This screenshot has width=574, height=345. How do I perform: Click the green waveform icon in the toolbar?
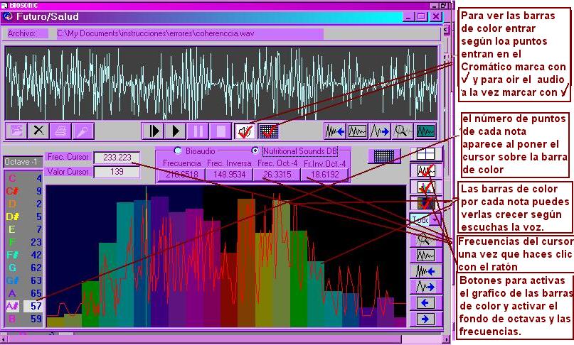[x=425, y=131]
